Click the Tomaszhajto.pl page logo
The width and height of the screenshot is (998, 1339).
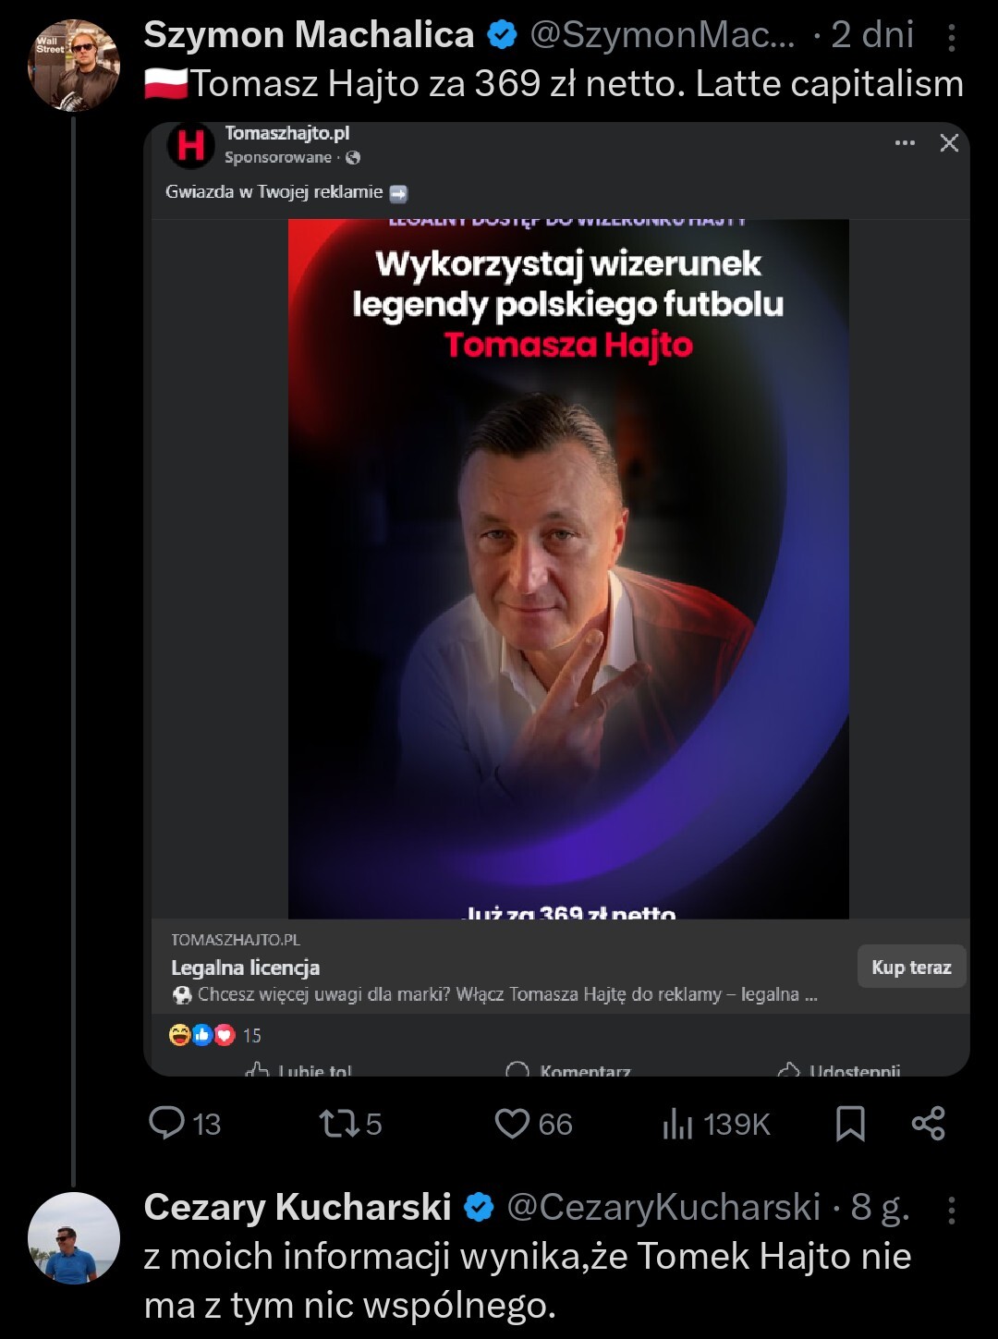point(190,145)
